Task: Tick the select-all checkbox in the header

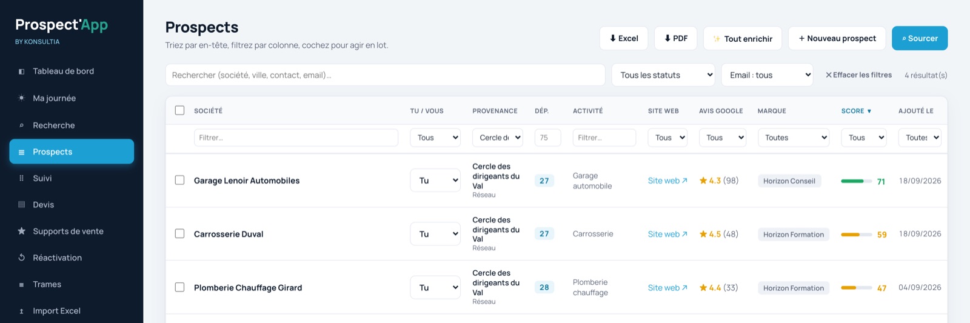Action: coord(179,110)
